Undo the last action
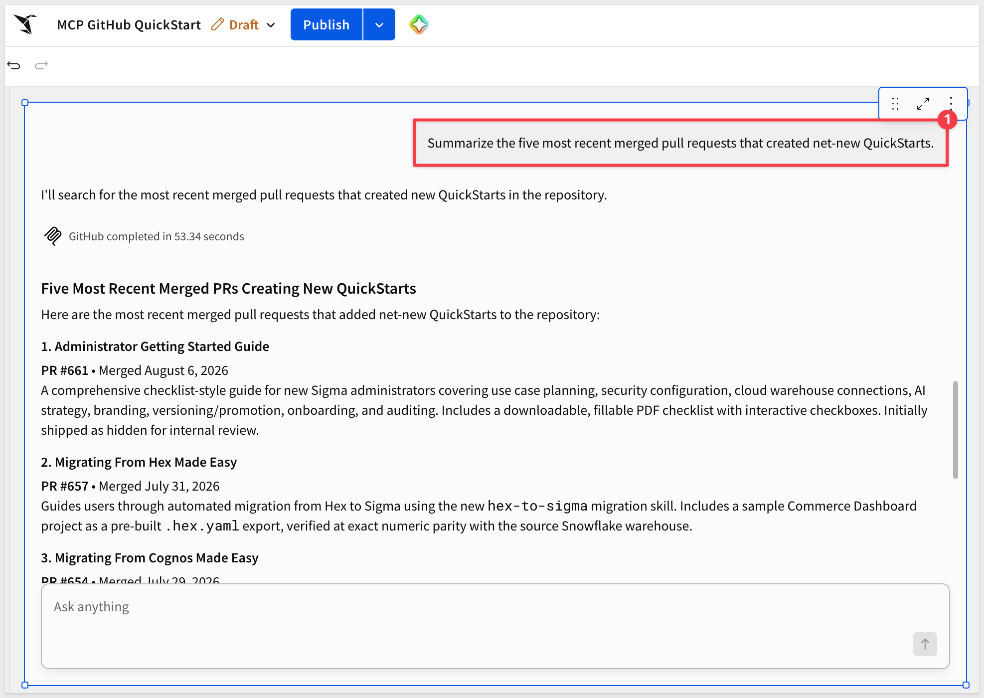This screenshot has height=698, width=984. point(14,65)
